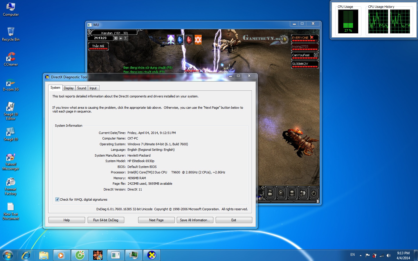The width and height of the screenshot is (418, 261).
Task: Switch to the Input tab in DxDiag
Action: tap(93, 88)
